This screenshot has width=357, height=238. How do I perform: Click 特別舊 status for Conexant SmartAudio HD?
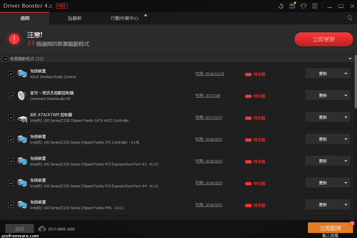point(255,96)
